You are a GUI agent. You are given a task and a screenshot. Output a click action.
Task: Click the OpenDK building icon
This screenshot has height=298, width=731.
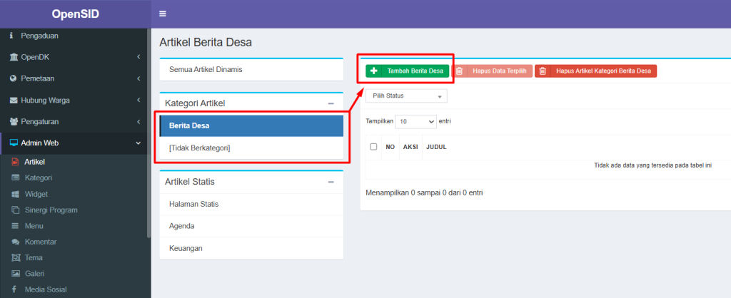13,57
